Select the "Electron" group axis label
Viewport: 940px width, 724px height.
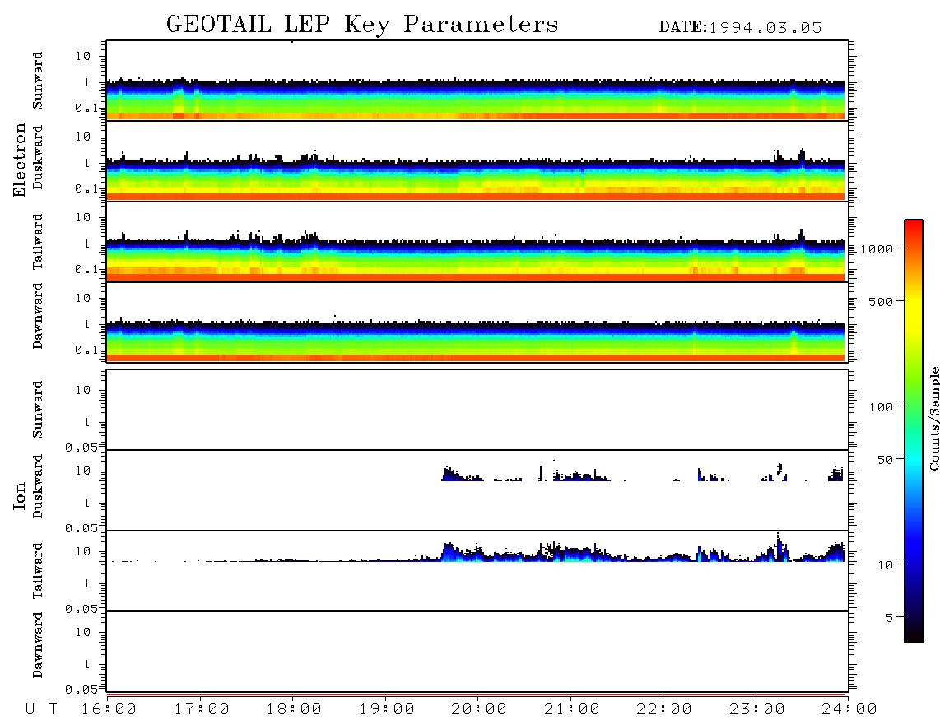coord(19,160)
